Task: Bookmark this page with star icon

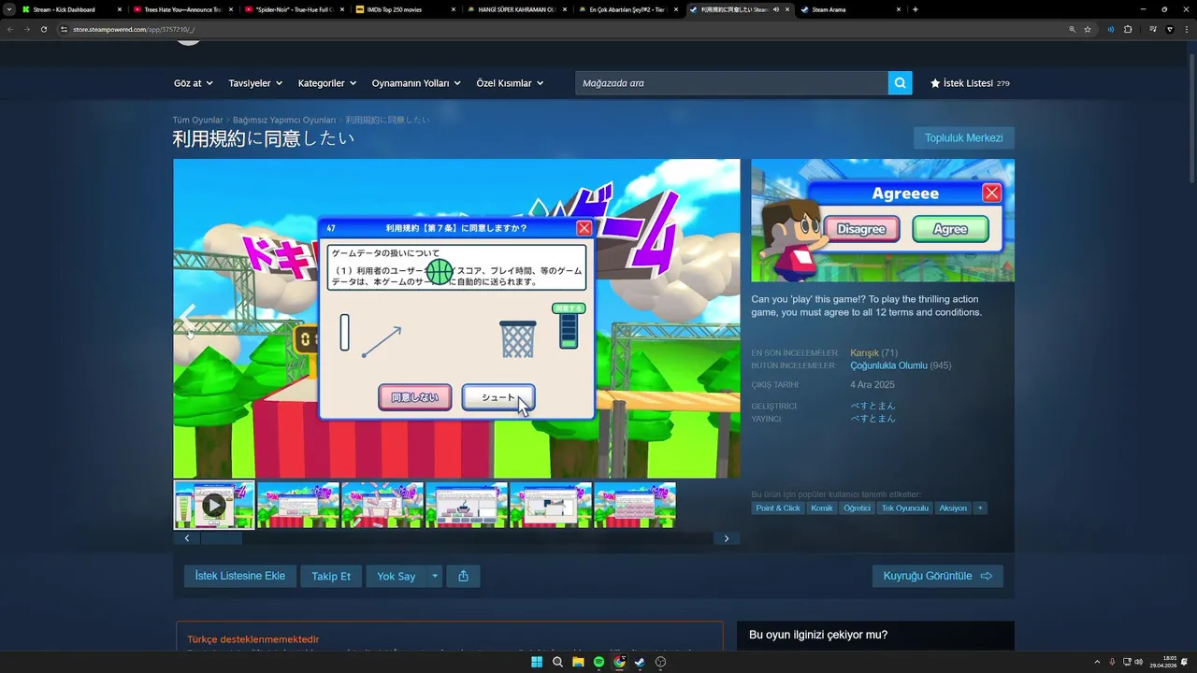Action: pos(1088,29)
